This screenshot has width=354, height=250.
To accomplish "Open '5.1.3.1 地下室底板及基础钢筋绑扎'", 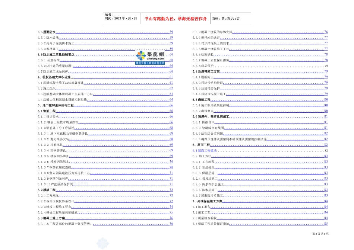I will (105, 134).
